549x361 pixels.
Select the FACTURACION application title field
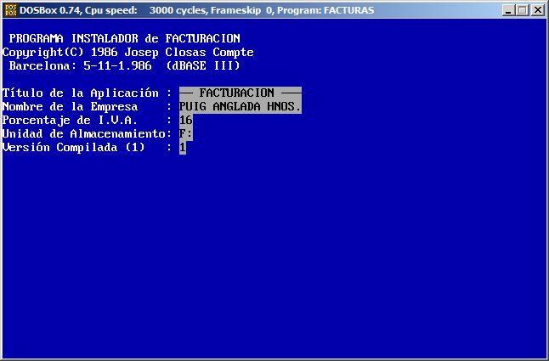point(241,93)
